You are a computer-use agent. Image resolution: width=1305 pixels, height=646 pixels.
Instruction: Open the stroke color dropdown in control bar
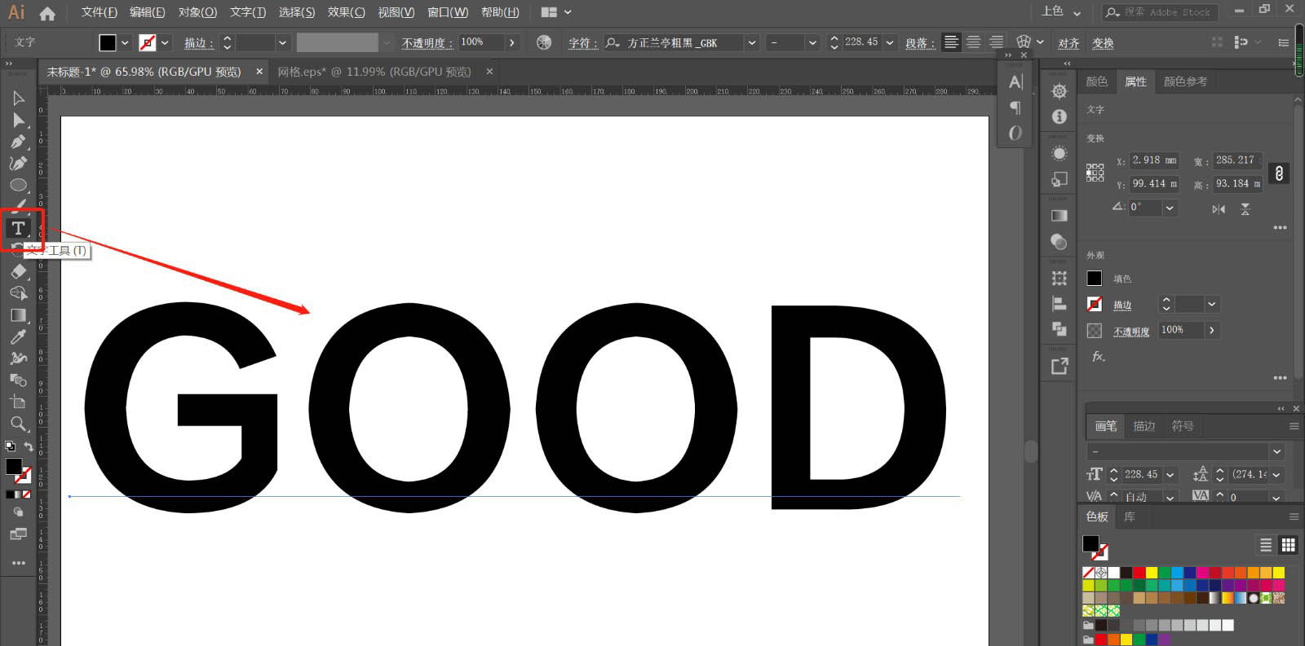pos(165,42)
